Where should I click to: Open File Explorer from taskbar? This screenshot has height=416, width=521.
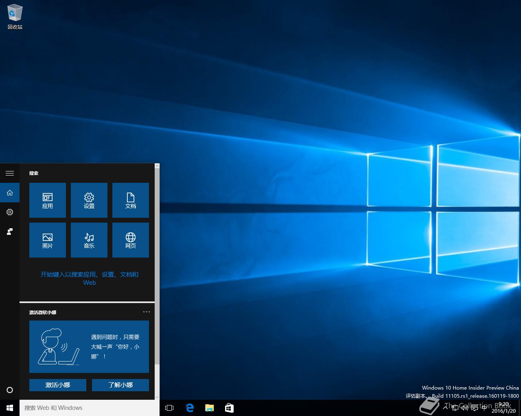tap(210, 408)
